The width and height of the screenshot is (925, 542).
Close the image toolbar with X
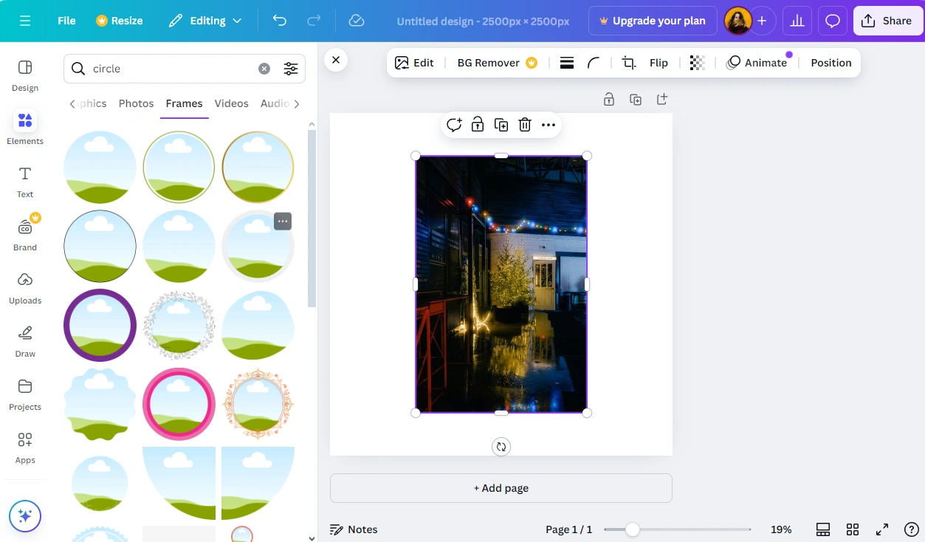[x=336, y=61]
